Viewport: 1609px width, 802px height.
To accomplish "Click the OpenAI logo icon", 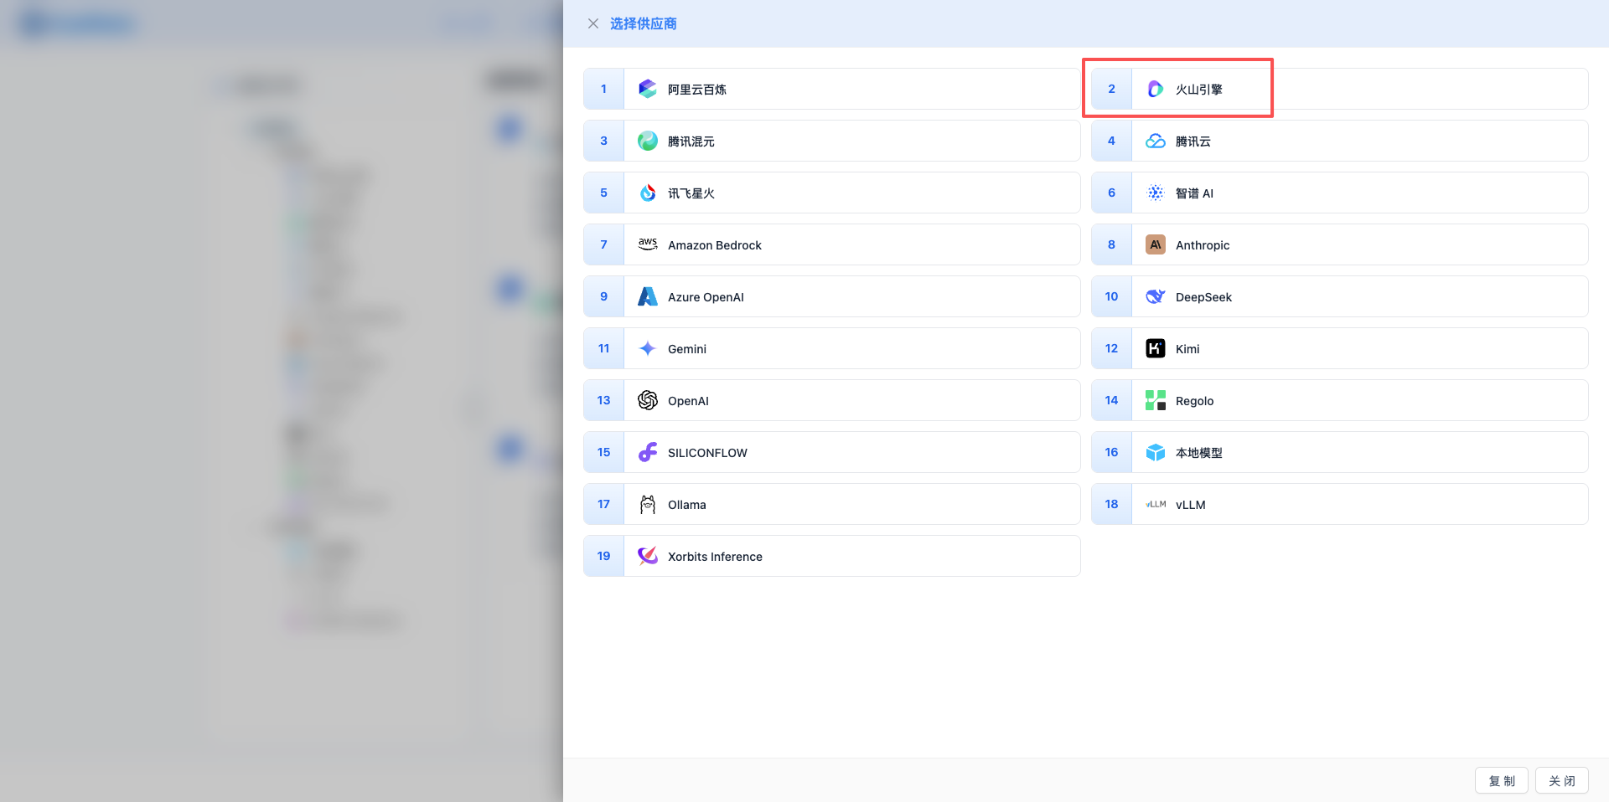I will [x=647, y=400].
